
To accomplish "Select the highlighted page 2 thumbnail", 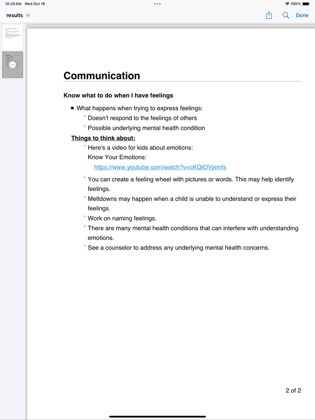I will (x=13, y=71).
